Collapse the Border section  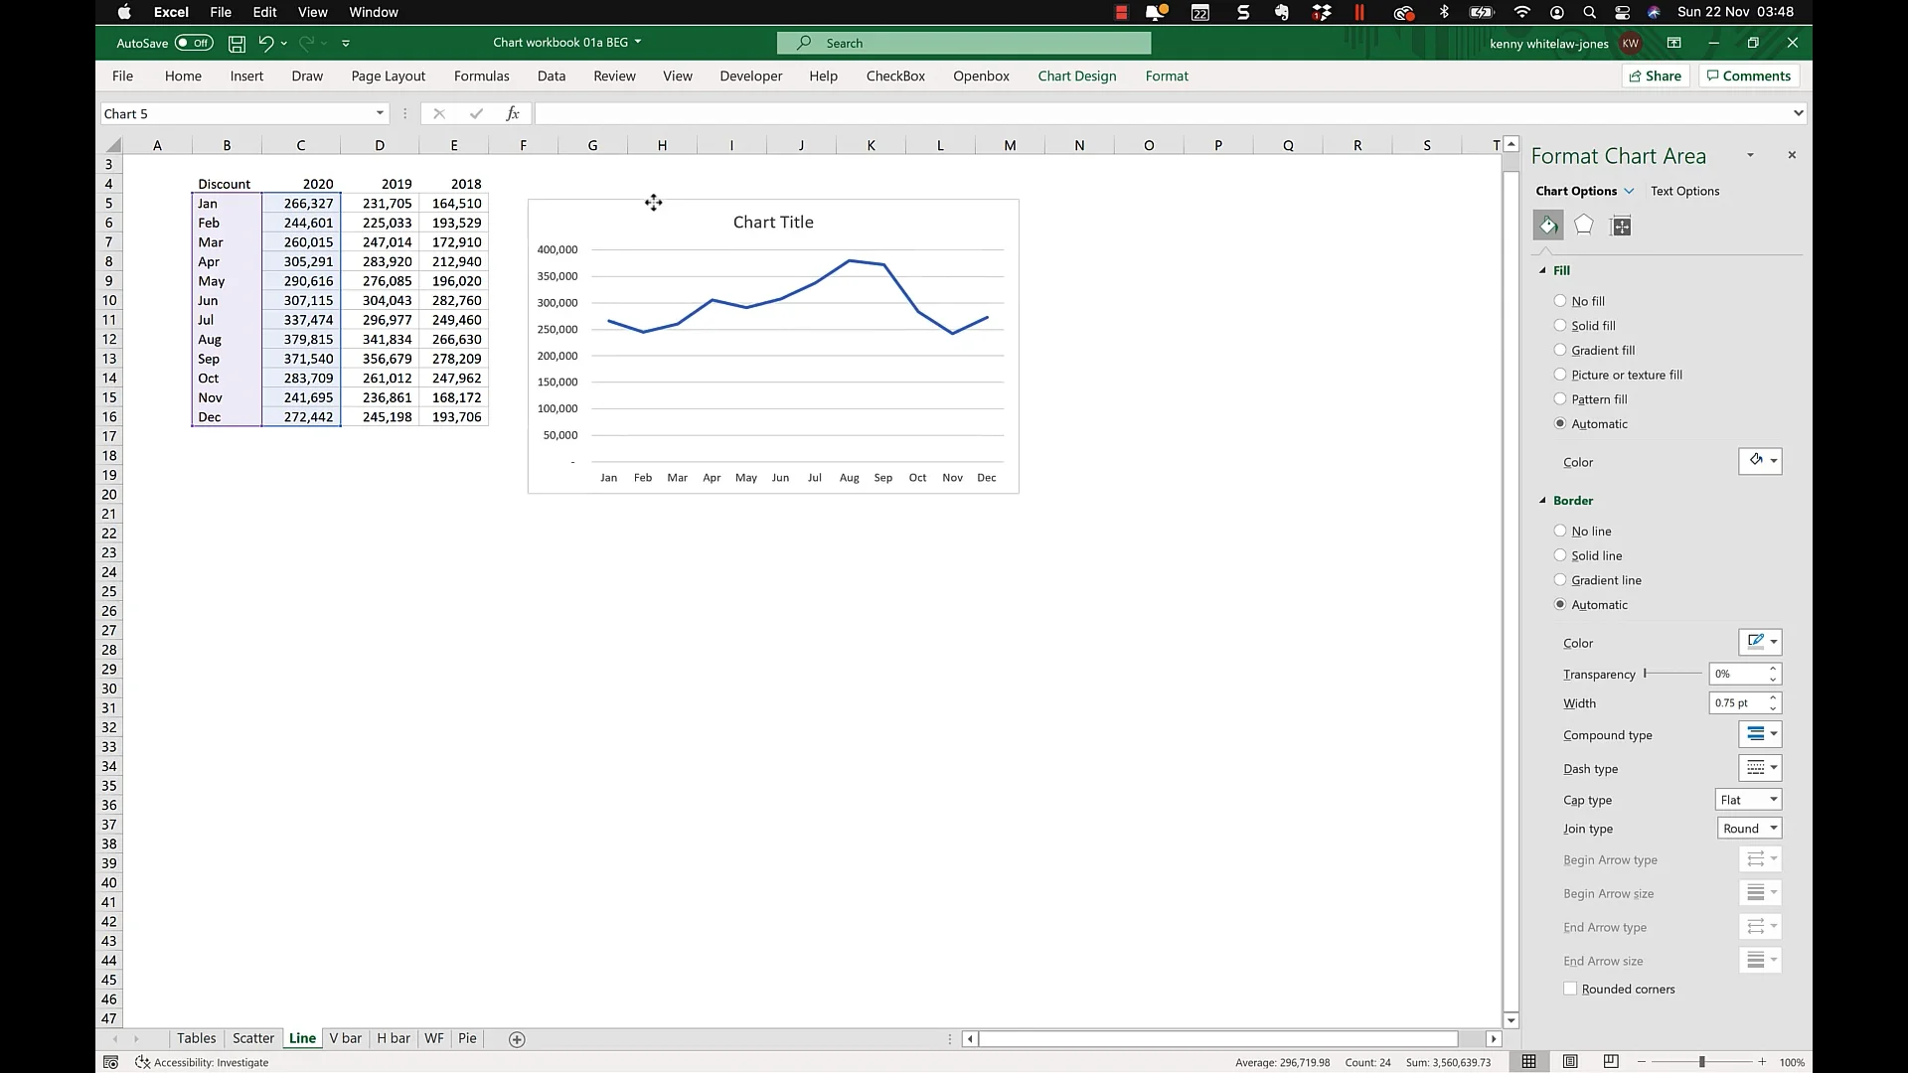point(1543,501)
